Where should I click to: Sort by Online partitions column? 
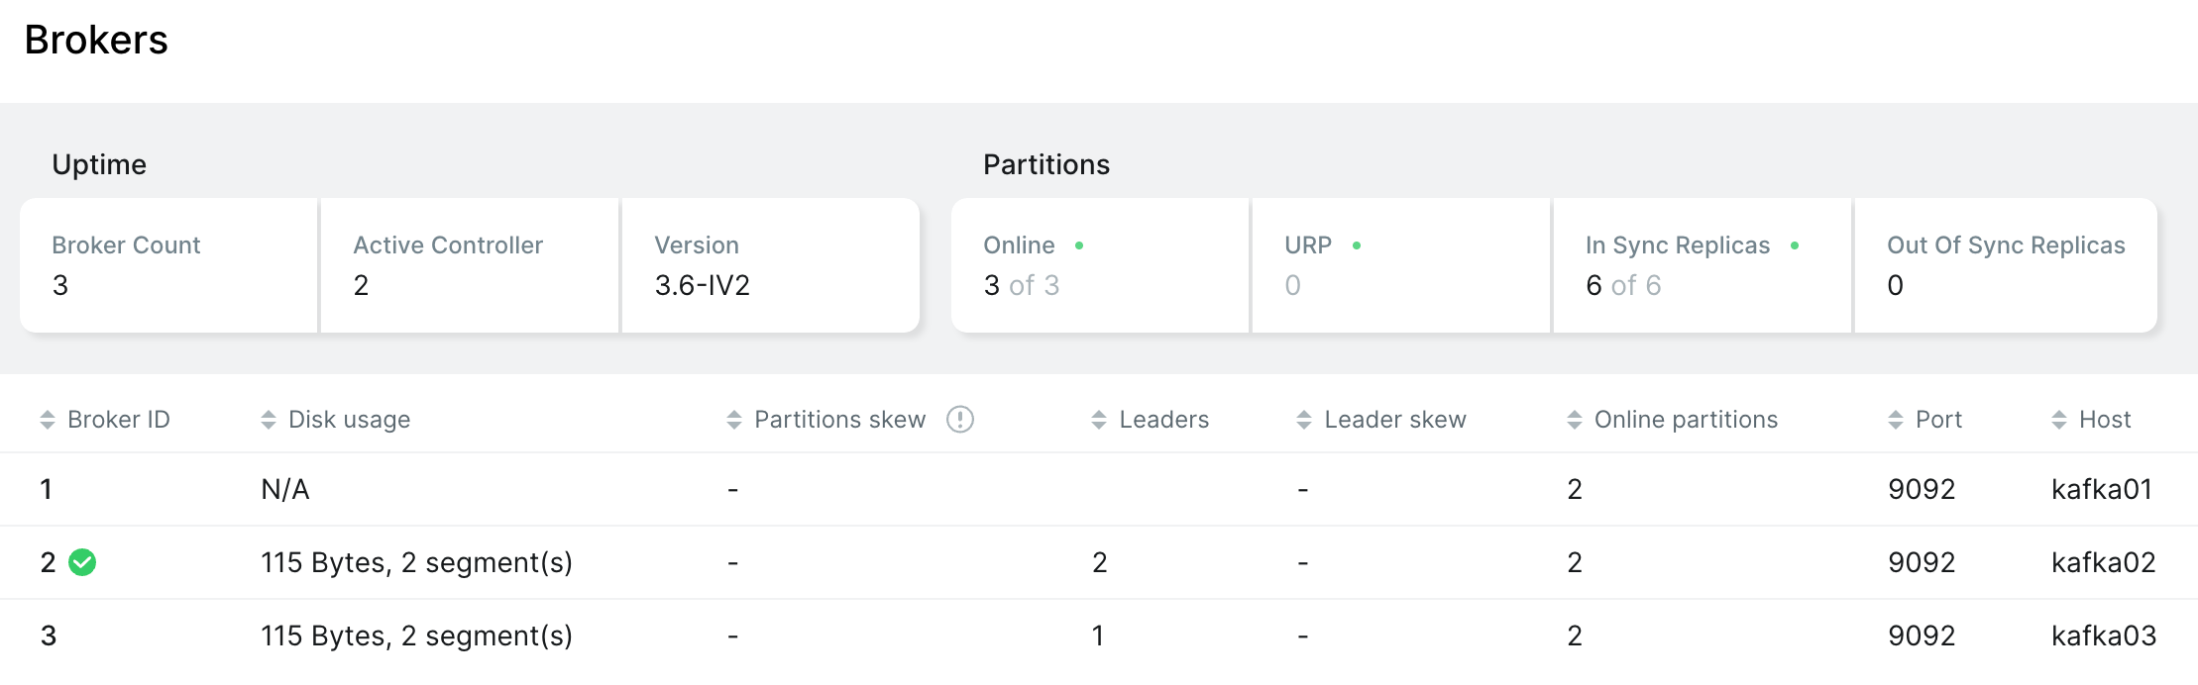coord(1685,420)
